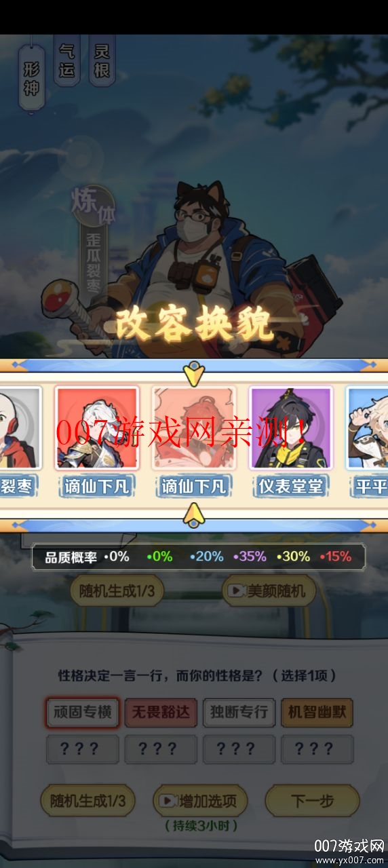This screenshot has width=388, height=868.
Task: Choose the 机智幽默 personality option
Action: click(317, 713)
